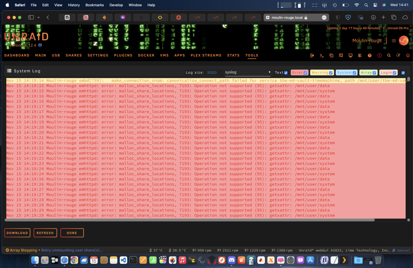Click the System Info monitor icon
Screen dimensions: 413x268
tap(350, 56)
